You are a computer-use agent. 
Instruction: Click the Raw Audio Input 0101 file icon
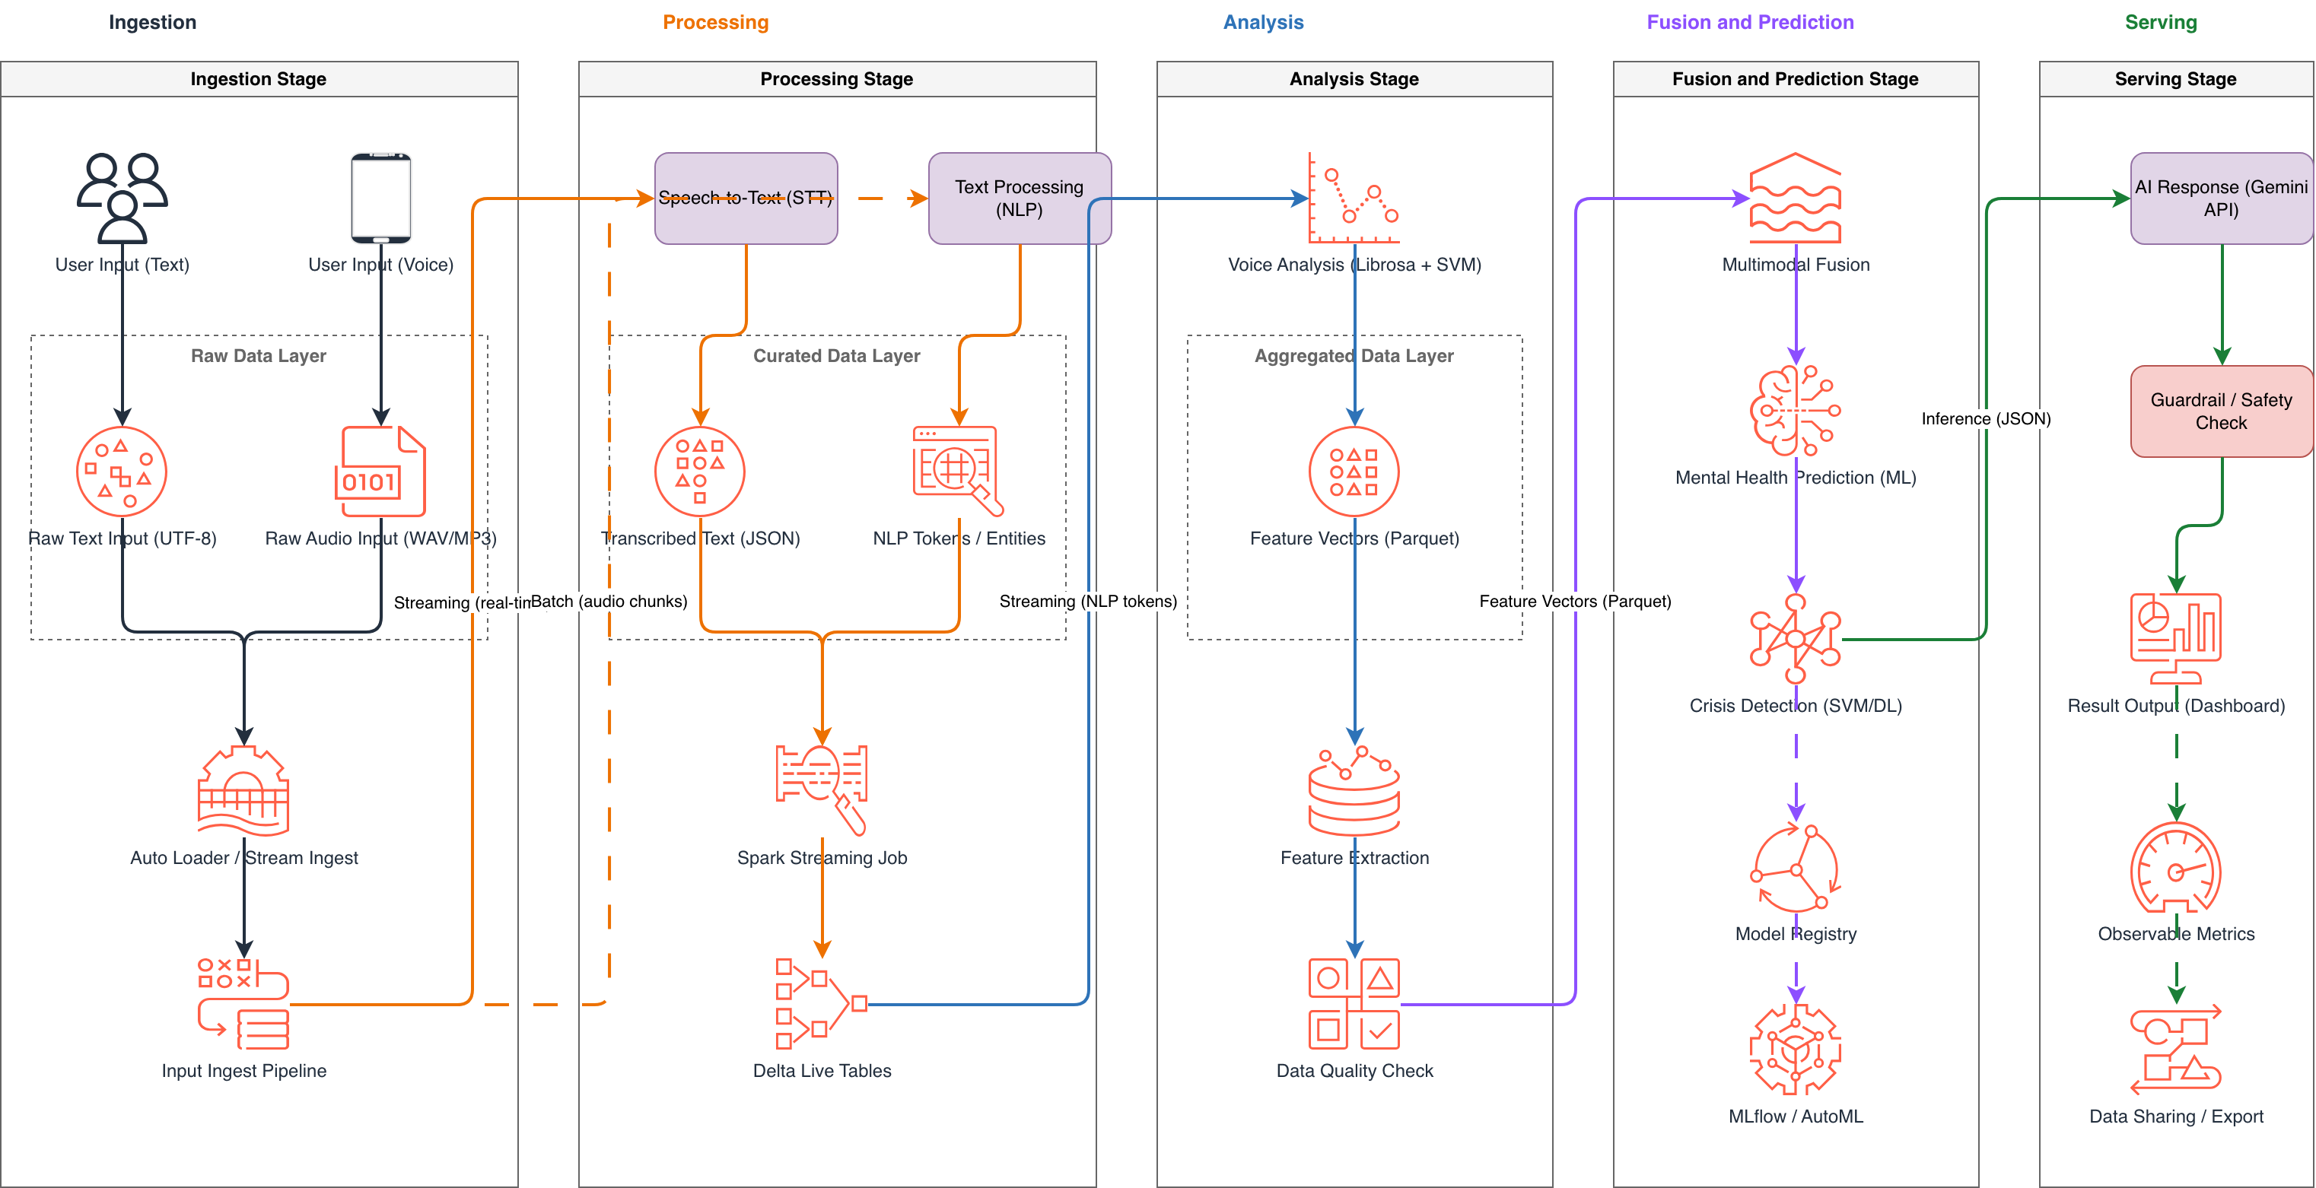pos(380,472)
